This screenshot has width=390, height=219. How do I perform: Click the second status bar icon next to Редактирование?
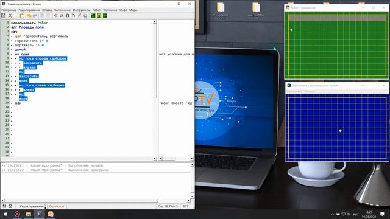pyautogui.click(x=10, y=206)
